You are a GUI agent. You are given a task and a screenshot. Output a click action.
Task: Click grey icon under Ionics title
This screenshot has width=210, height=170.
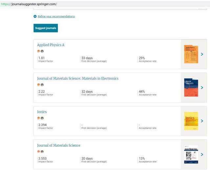[x=42, y=118]
